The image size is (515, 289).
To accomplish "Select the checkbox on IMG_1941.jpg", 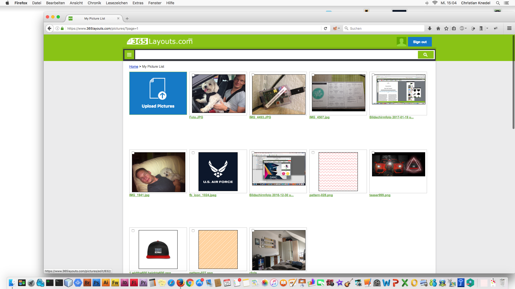I will click(133, 153).
